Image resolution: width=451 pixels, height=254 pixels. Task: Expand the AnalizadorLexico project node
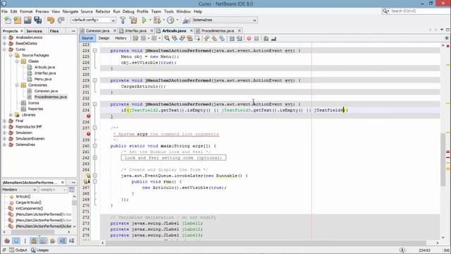point(4,37)
